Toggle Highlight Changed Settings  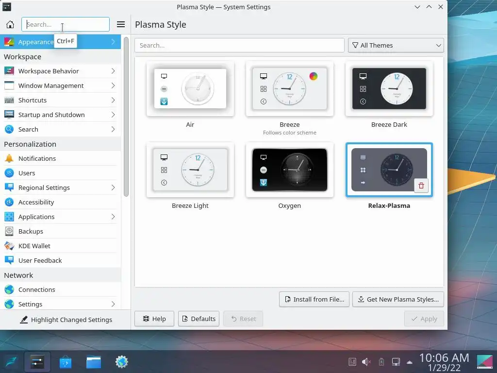click(x=66, y=320)
